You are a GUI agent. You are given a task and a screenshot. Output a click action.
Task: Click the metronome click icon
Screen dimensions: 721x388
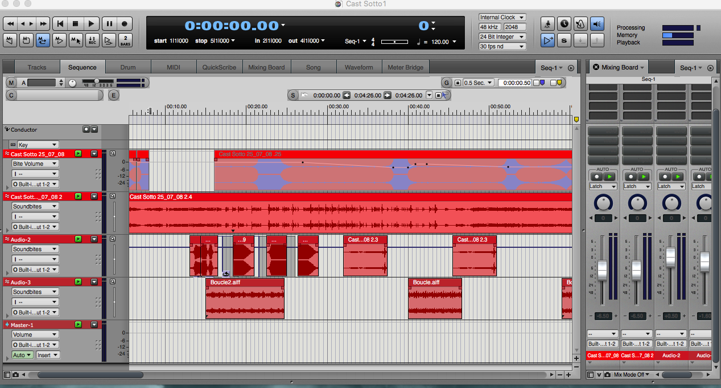pyautogui.click(x=580, y=24)
